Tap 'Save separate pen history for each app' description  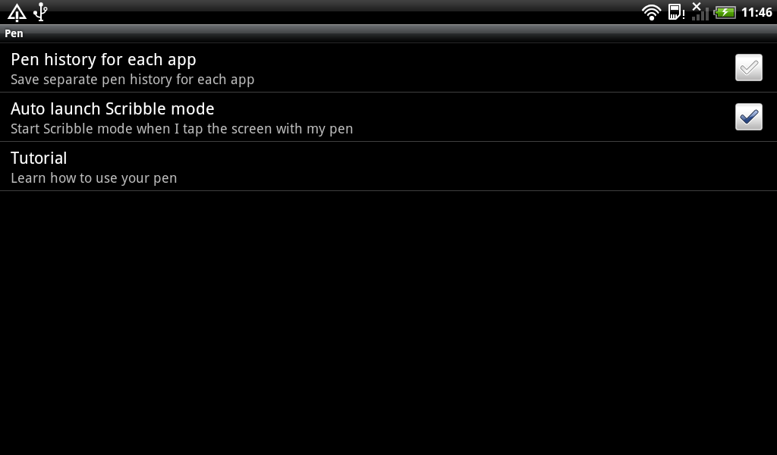pyautogui.click(x=132, y=80)
